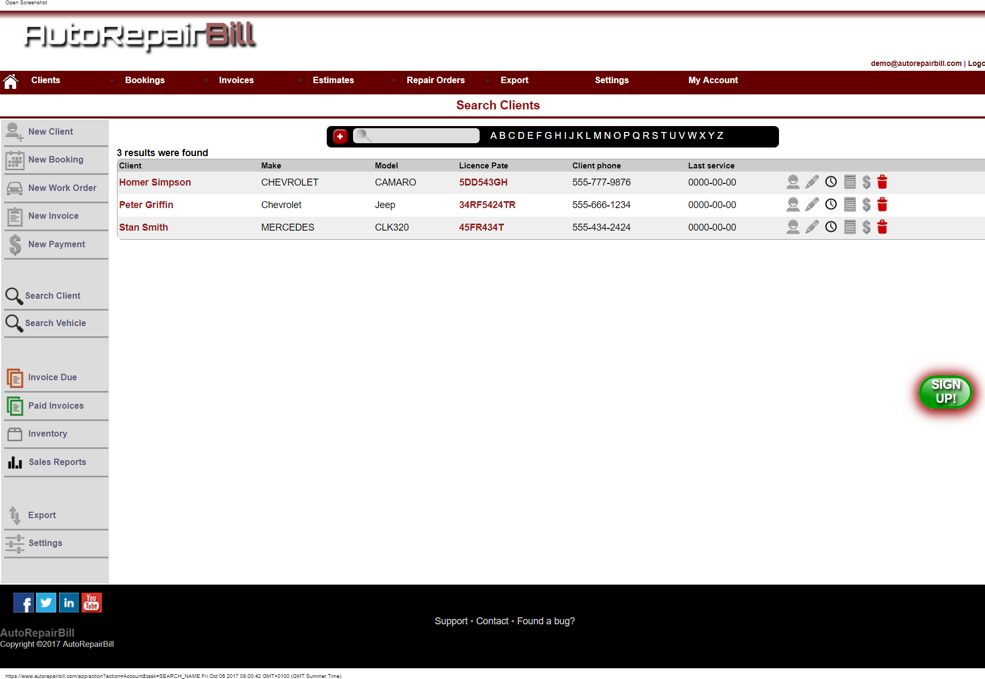The width and height of the screenshot is (985, 679).
Task: Filter clients by letter M
Action: (597, 136)
